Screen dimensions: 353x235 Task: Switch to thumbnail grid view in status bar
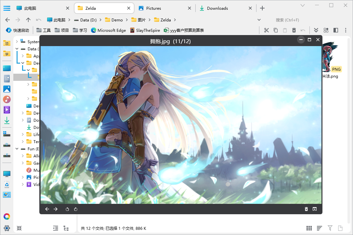[x=309, y=228]
